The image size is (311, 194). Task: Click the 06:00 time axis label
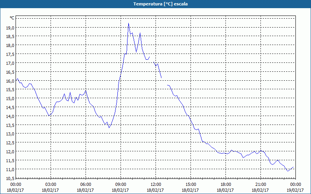point(85,185)
